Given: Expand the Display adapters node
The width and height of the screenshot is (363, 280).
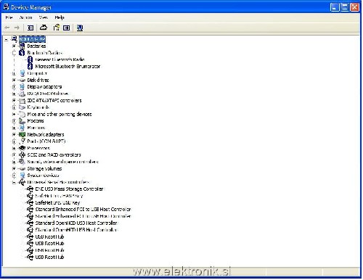Looking at the screenshot, I should 14,87.
